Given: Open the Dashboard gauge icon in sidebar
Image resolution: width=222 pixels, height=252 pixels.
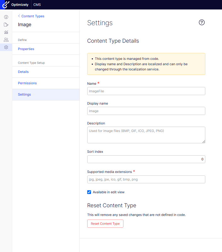Looking at the screenshot, I should coord(6,17).
